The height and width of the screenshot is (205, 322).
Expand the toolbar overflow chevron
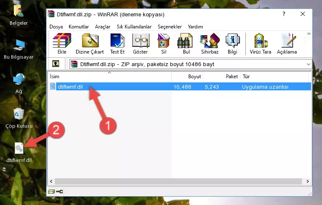[309, 33]
